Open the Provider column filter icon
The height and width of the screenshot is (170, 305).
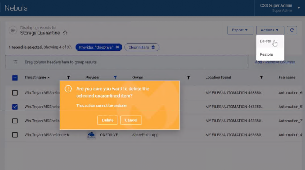(115, 78)
